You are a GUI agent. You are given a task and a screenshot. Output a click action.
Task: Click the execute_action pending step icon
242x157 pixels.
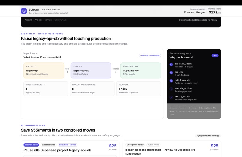pos(171,89)
